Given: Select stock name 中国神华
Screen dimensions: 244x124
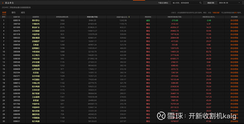Looking at the screenshot, I should tap(36, 107).
